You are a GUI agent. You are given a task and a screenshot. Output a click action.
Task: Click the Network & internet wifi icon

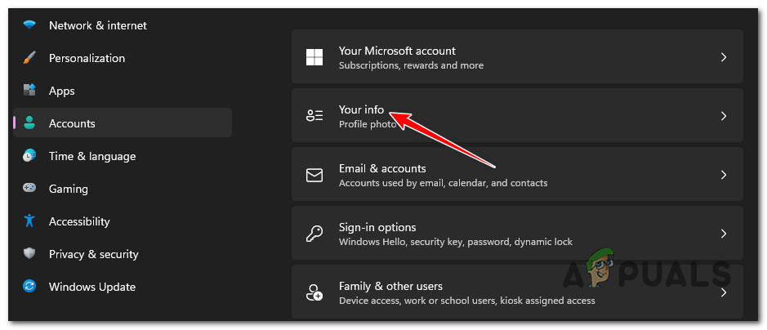pos(29,25)
